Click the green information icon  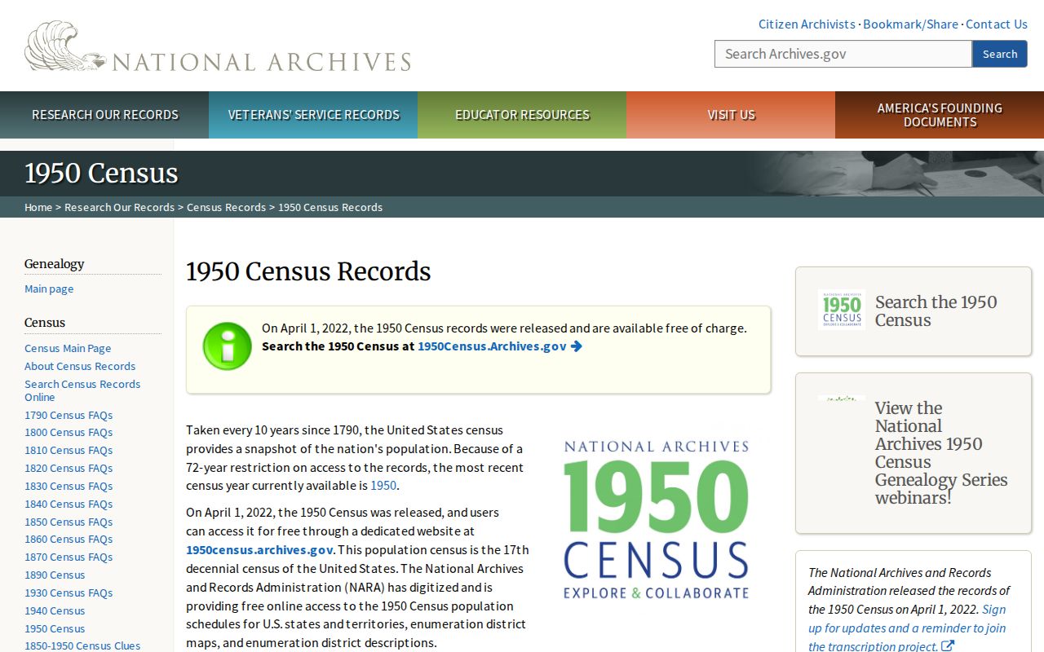228,346
